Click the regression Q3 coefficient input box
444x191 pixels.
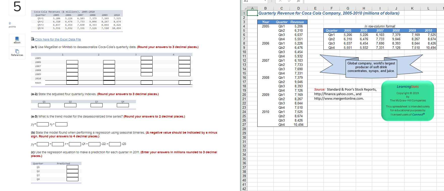(x=115, y=144)
